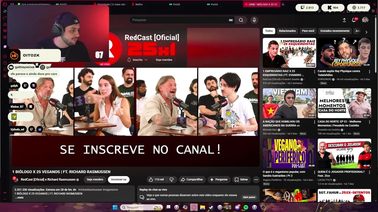Open YouTube notifications bell
The height and width of the screenshot is (212, 378).
(x=354, y=20)
